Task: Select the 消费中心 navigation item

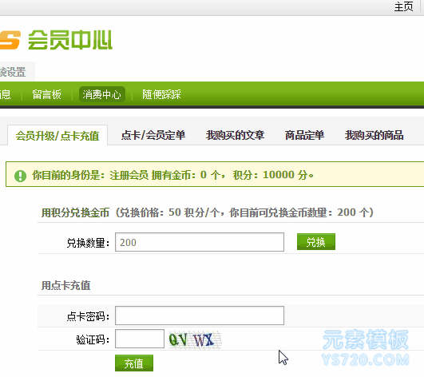Action: click(101, 94)
